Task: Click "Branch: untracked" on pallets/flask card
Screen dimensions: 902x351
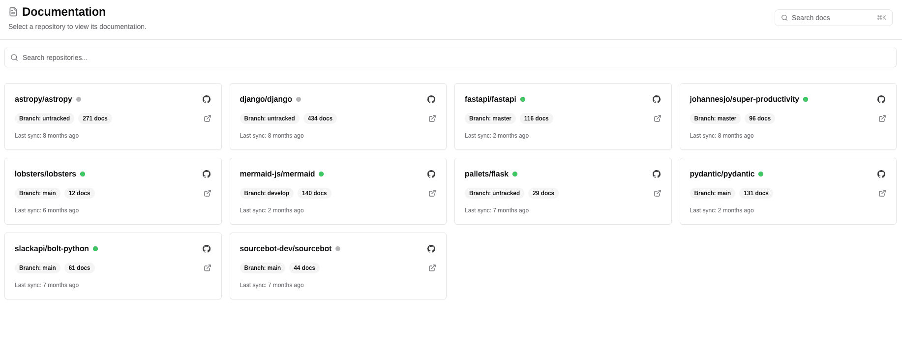Action: pos(494,193)
